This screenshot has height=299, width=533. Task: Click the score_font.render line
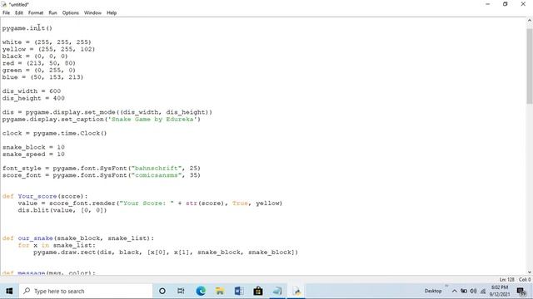pyautogui.click(x=150, y=203)
